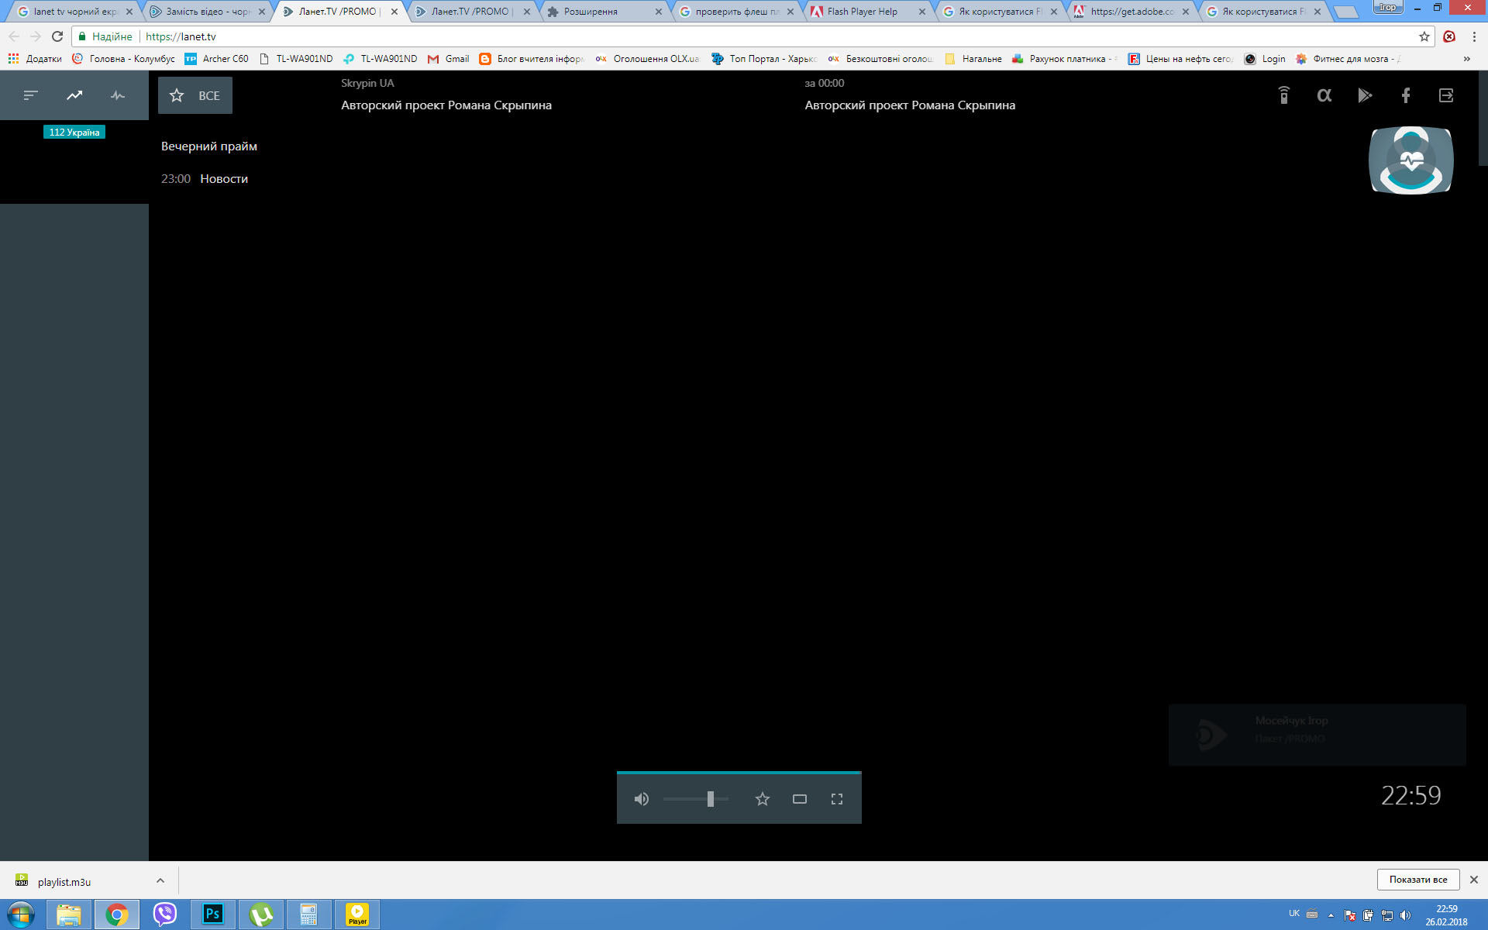1488x930 pixels.
Task: Click the remote control icon in header
Action: pos(1283,95)
